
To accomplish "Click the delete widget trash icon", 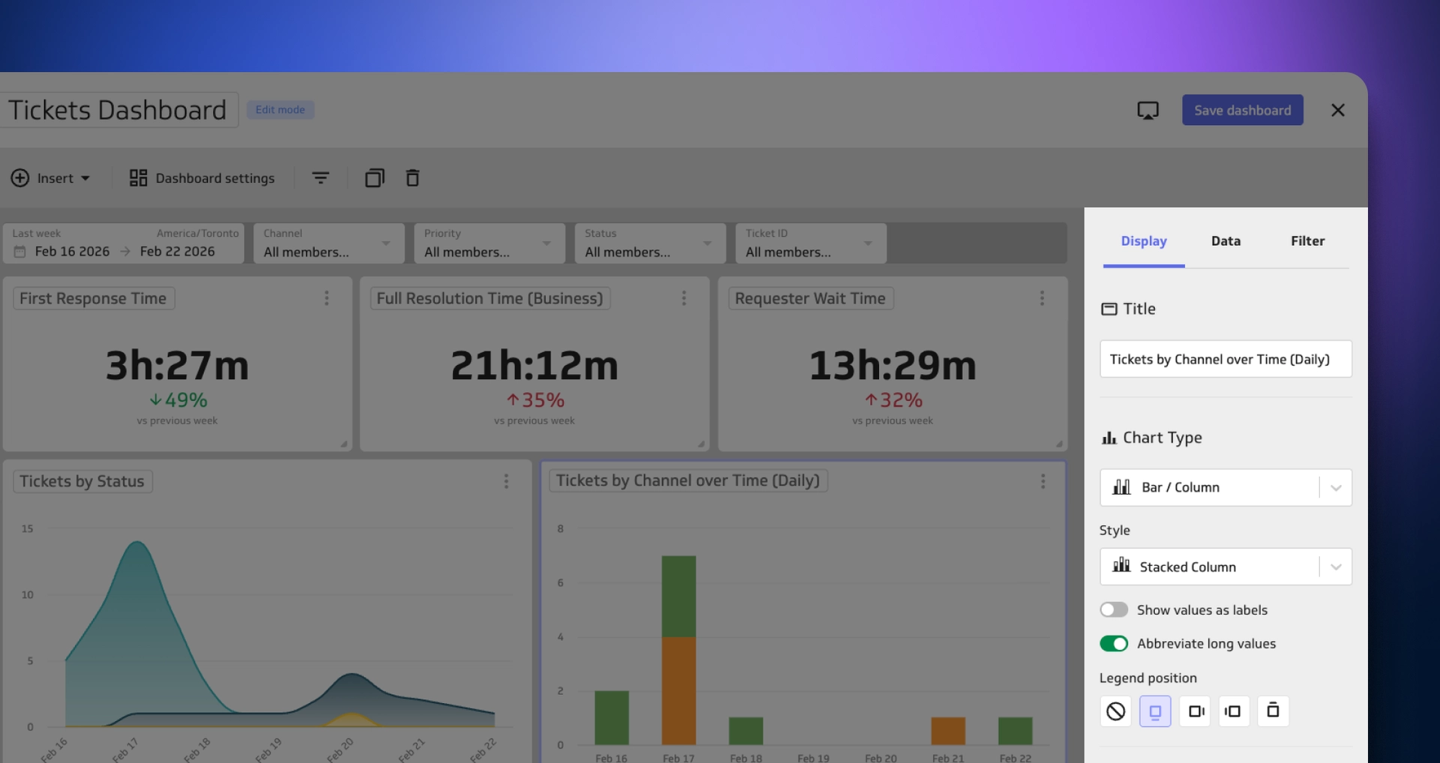I will (412, 178).
